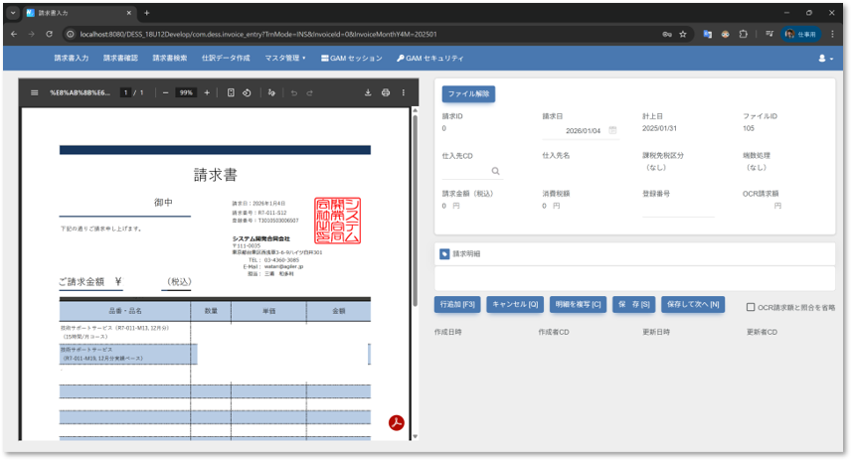Open 仕訳データ作成 menu item

[x=226, y=59]
